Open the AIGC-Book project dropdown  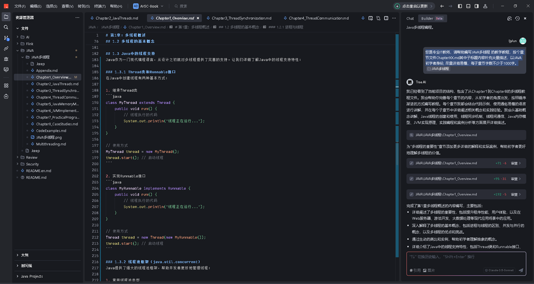point(149,6)
